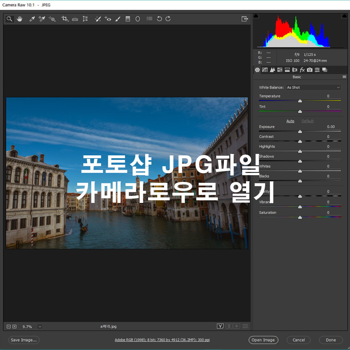Toggle before/after view Y icon
Viewport: 350px width, 350px height.
point(220,326)
